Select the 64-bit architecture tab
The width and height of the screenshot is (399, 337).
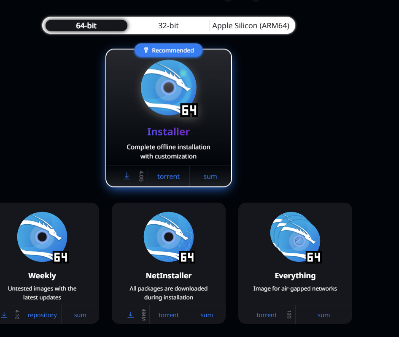pos(86,25)
